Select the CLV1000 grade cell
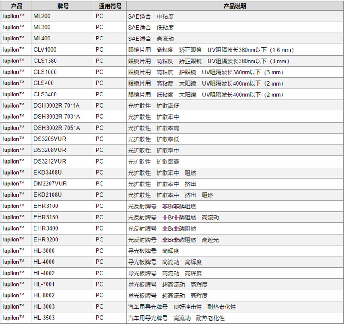This screenshot has width=345, height=324. 45,50
